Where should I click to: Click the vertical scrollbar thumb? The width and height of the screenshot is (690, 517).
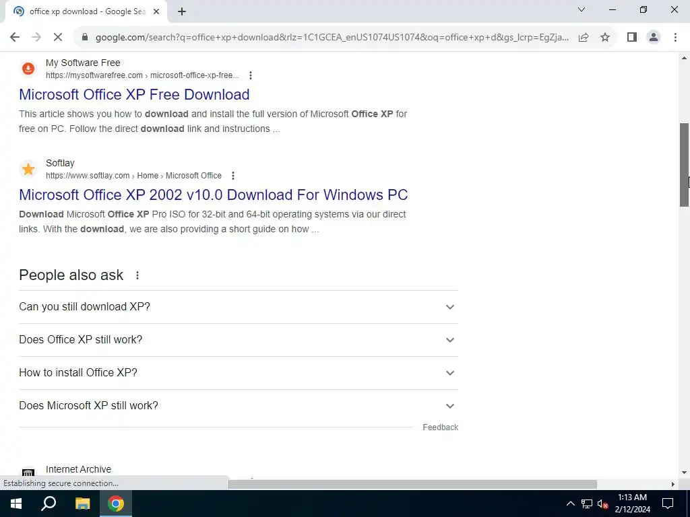coord(684,165)
